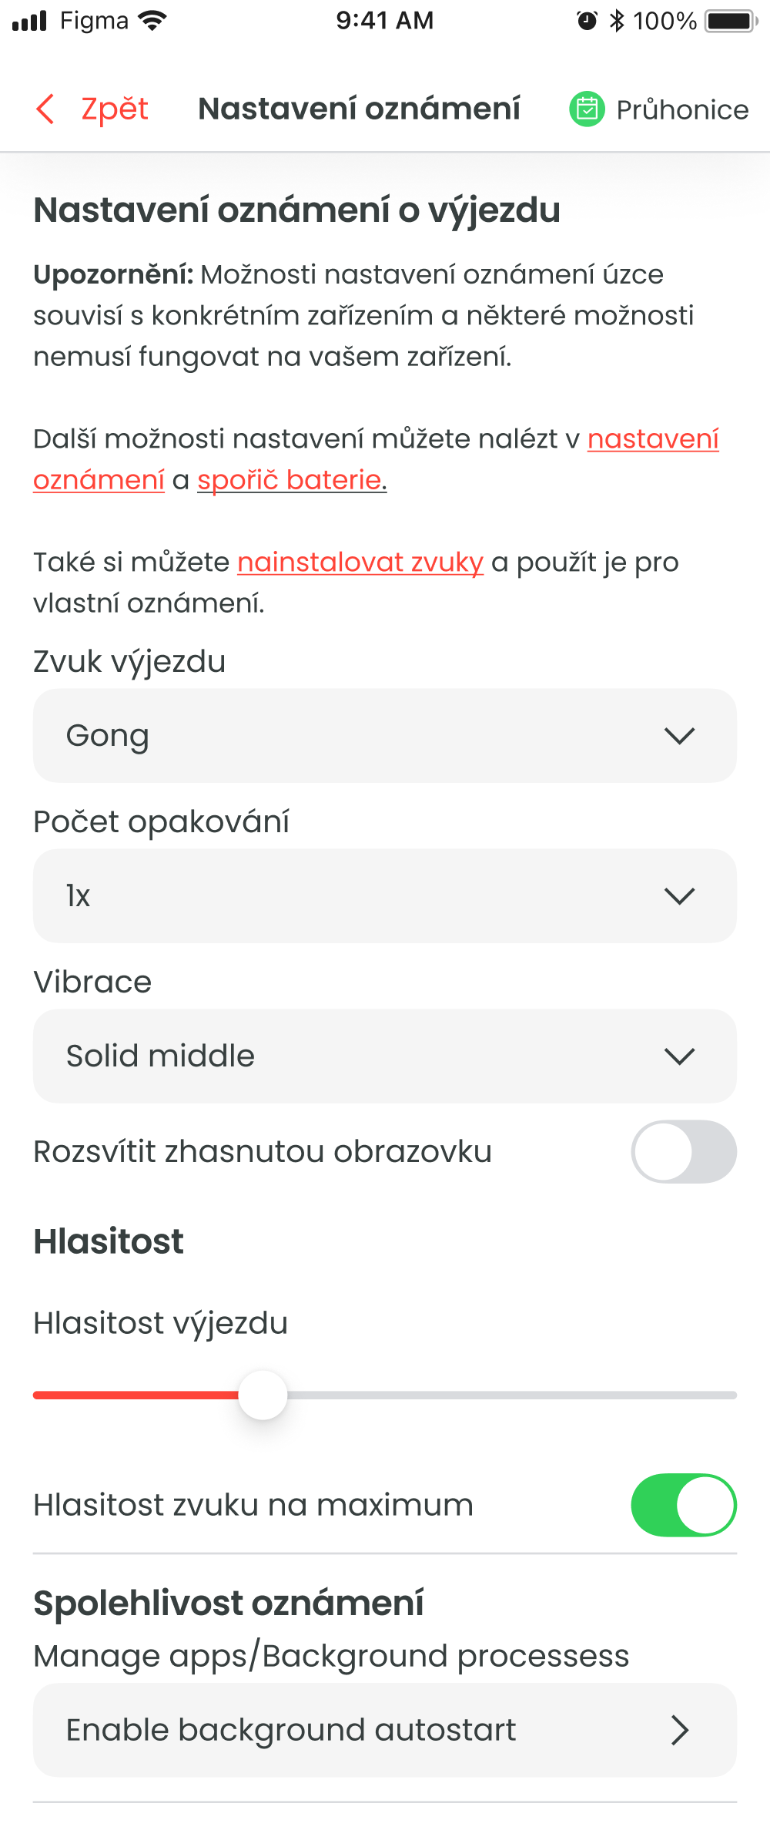
Task: Tap the Bluetooth status bar icon
Action: pos(617,21)
